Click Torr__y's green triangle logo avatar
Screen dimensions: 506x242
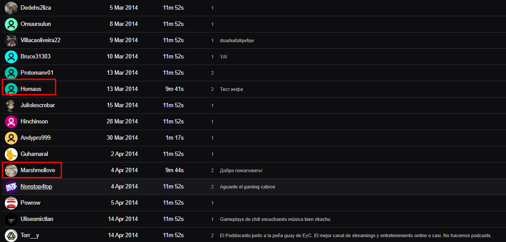tap(11, 235)
